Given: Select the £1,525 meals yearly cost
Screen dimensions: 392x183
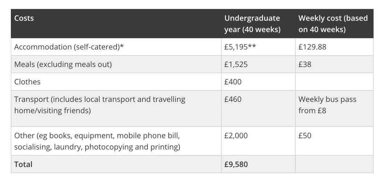Looking at the screenshot, I should [236, 64].
